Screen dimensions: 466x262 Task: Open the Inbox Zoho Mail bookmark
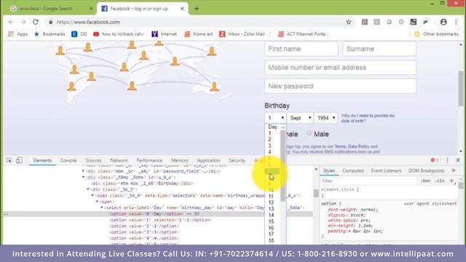point(245,34)
